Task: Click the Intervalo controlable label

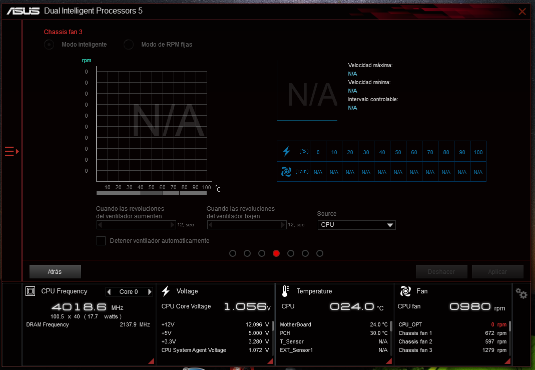Action: coord(373,99)
